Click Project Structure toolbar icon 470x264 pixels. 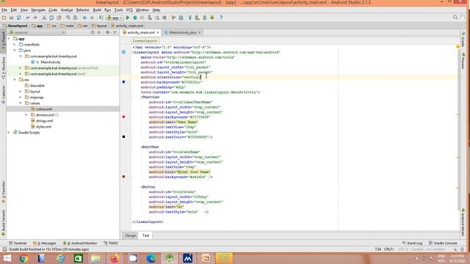click(x=181, y=18)
